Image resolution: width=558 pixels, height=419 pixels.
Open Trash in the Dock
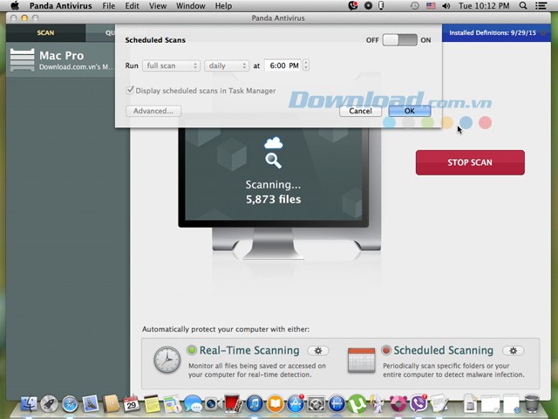click(x=531, y=403)
